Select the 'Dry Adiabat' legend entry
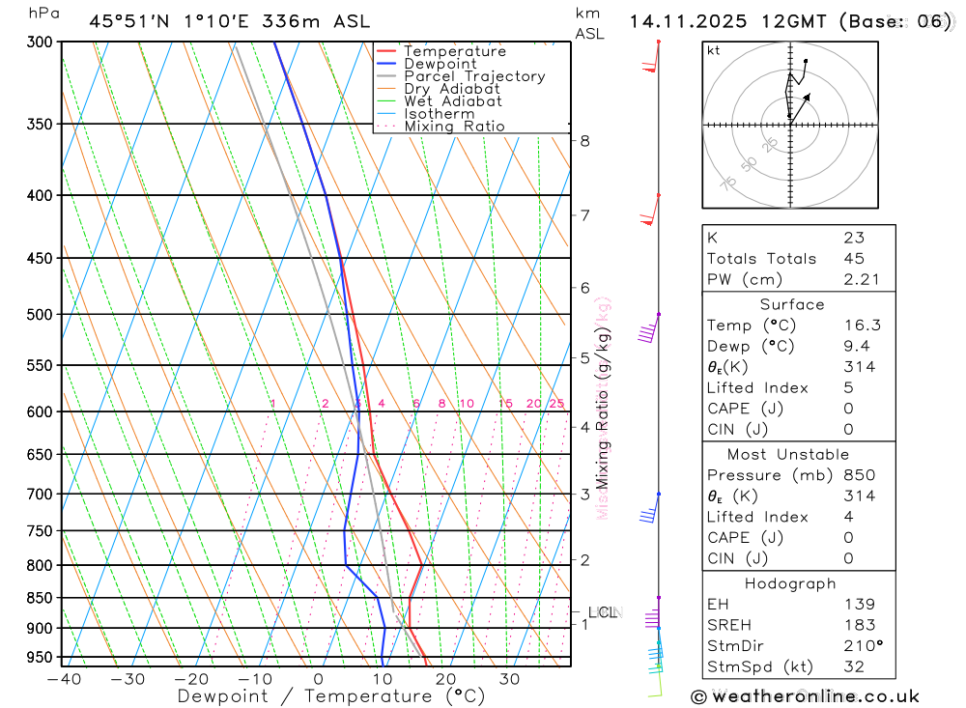966x708 pixels. (451, 89)
